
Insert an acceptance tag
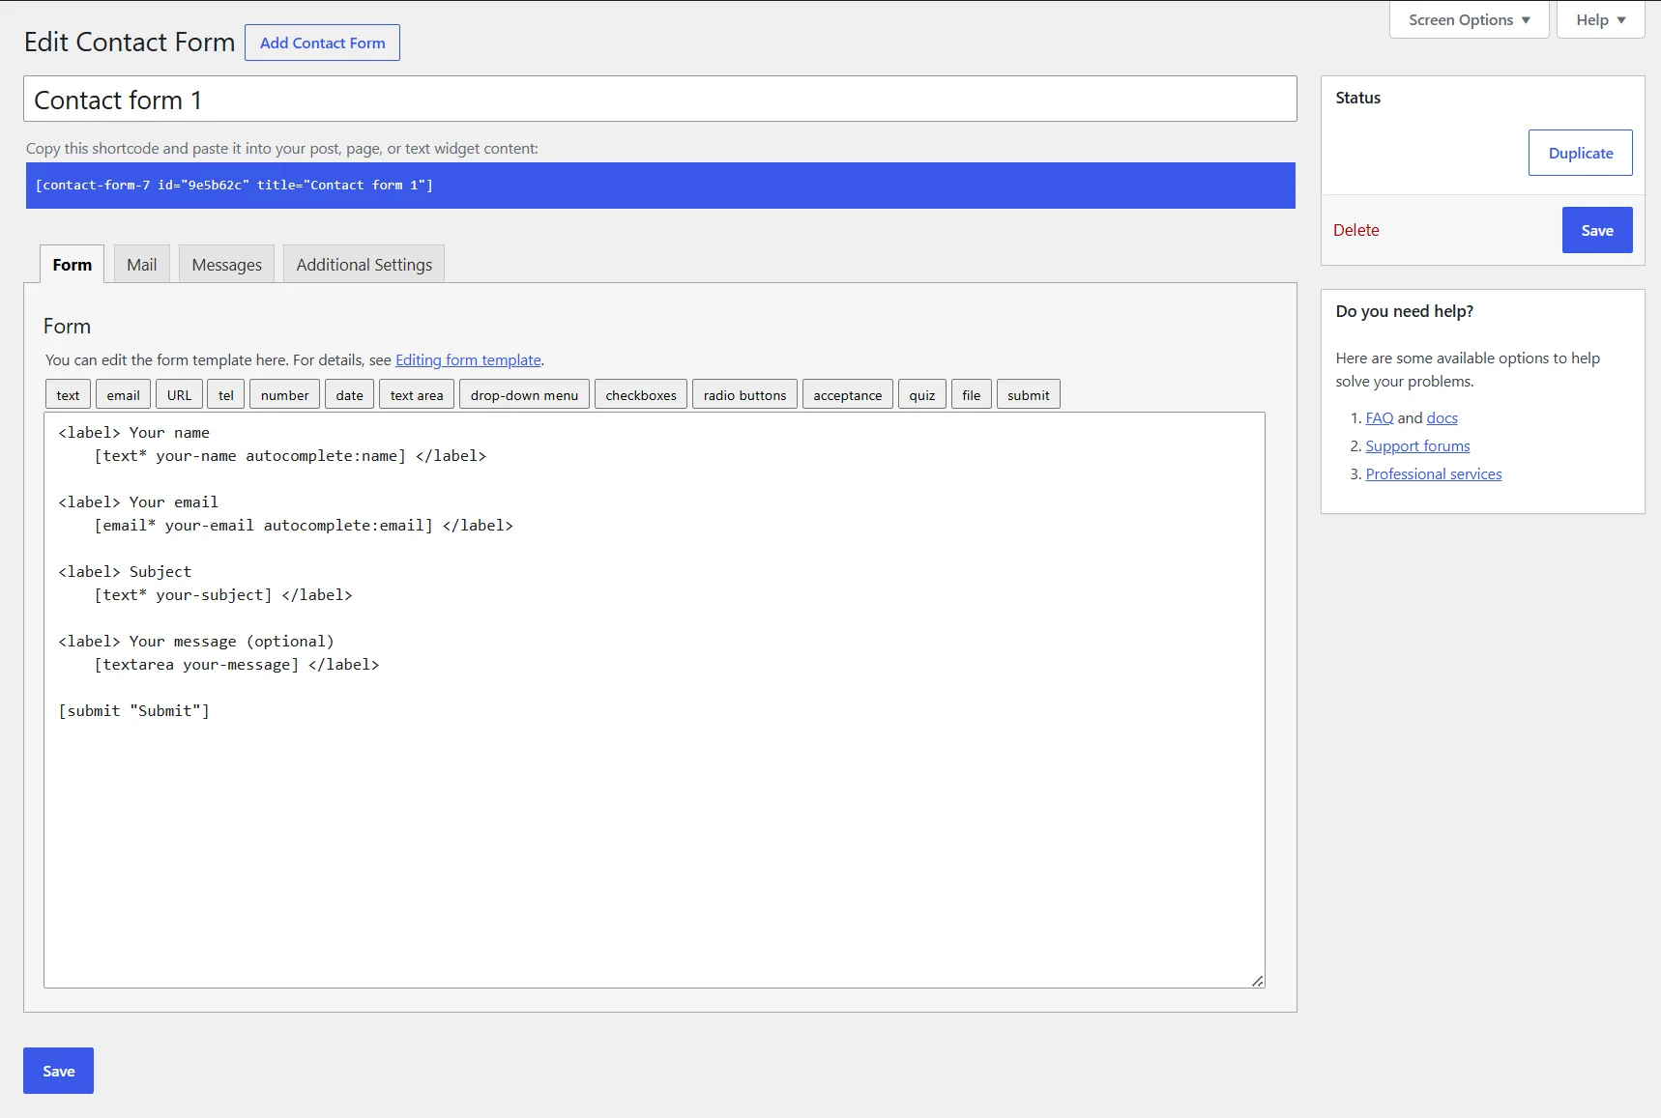click(x=848, y=394)
